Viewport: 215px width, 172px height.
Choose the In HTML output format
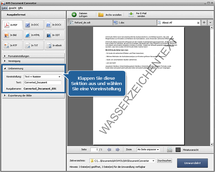(33, 35)
